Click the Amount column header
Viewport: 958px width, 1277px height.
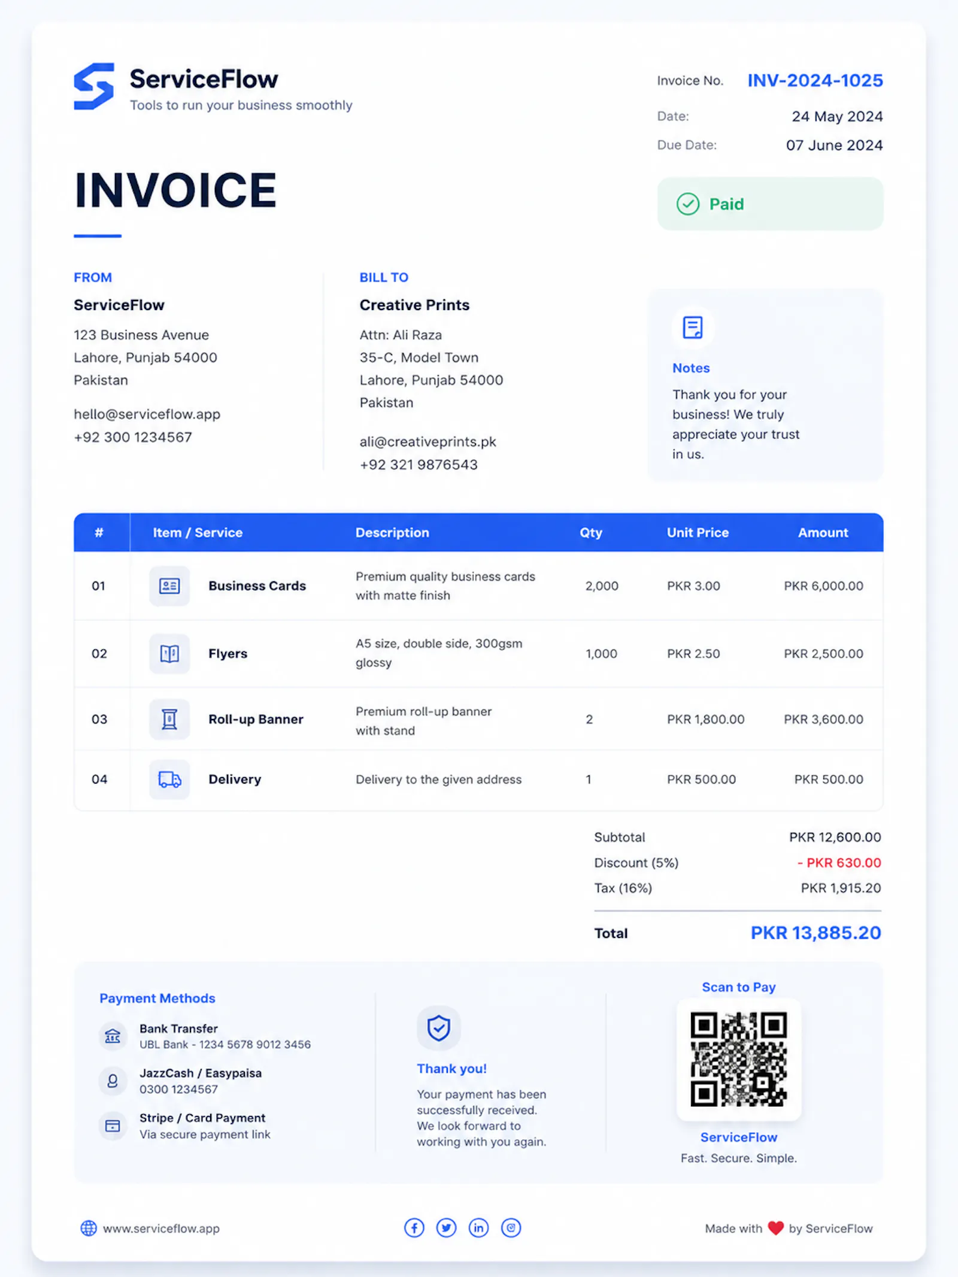[823, 532]
